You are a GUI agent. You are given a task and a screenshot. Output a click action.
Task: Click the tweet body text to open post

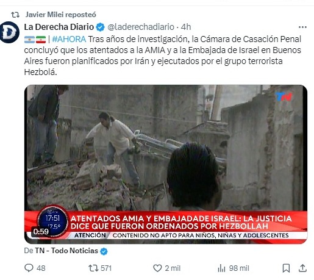pyautogui.click(x=162, y=56)
